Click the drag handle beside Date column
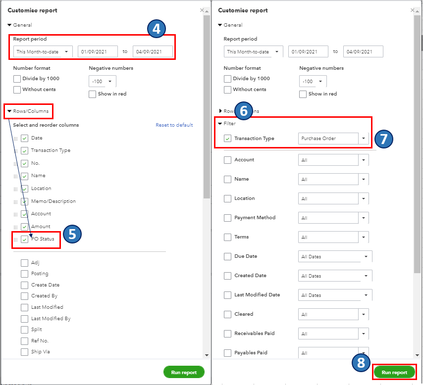Image resolution: width=423 pixels, height=385 pixels. pos(15,139)
